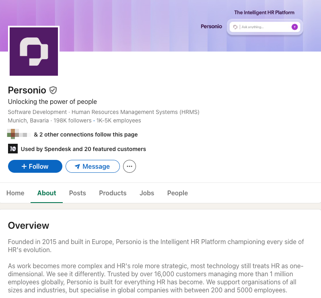The image size is (321, 298).
Task: Send a Message to Personio
Action: point(93,166)
